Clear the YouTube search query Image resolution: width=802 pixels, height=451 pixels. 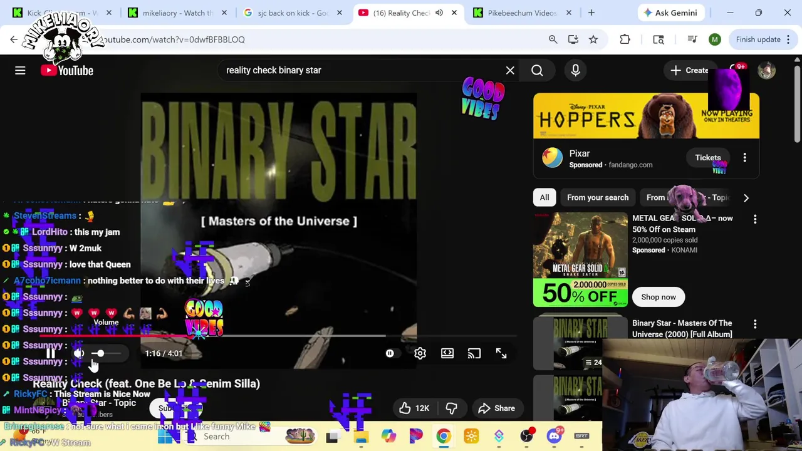[510, 70]
